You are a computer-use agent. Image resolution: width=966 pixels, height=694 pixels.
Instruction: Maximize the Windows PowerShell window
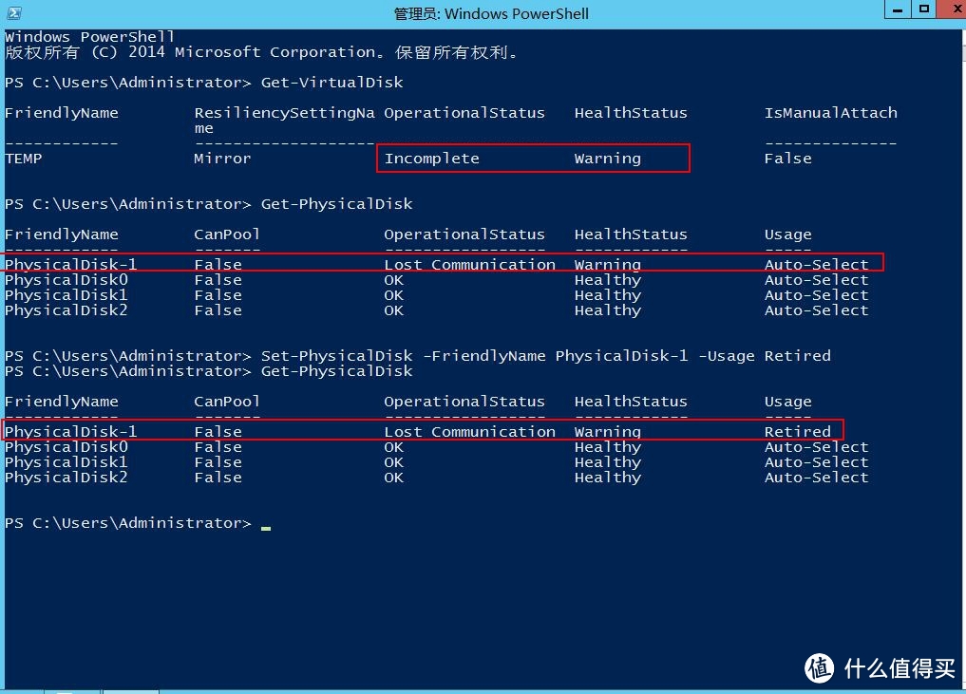(x=923, y=9)
